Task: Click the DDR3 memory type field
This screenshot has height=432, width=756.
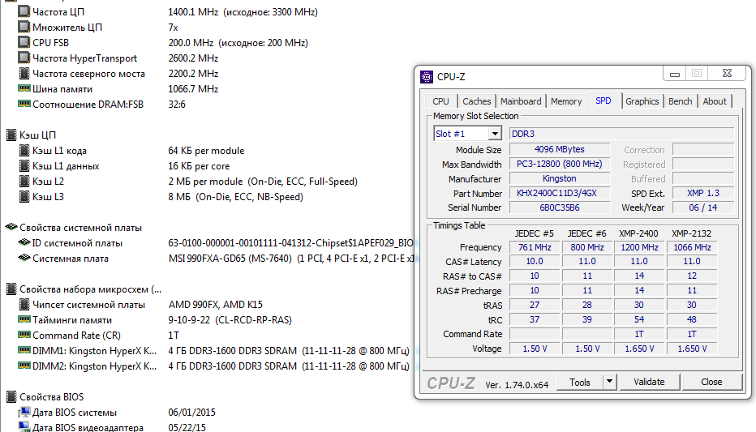Action: [x=622, y=134]
